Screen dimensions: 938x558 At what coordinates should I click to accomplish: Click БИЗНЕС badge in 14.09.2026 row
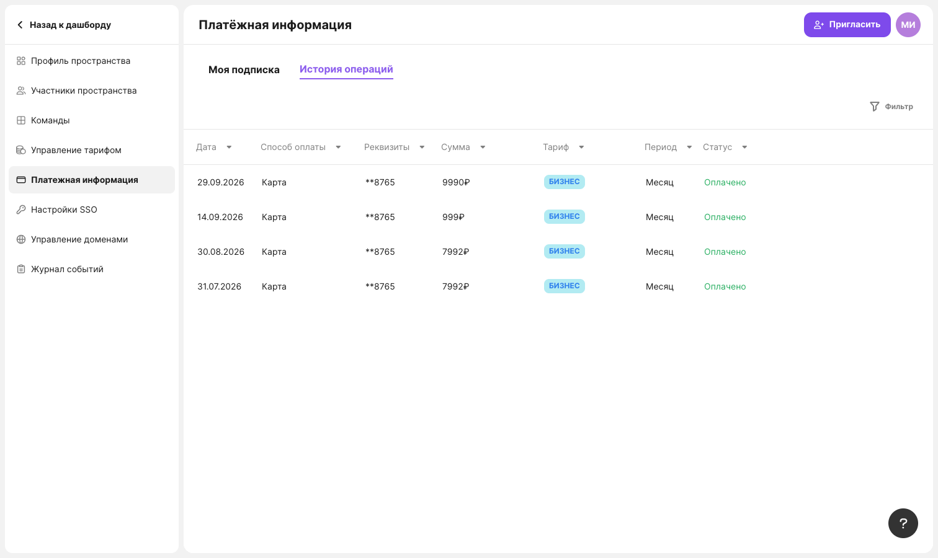[565, 216]
